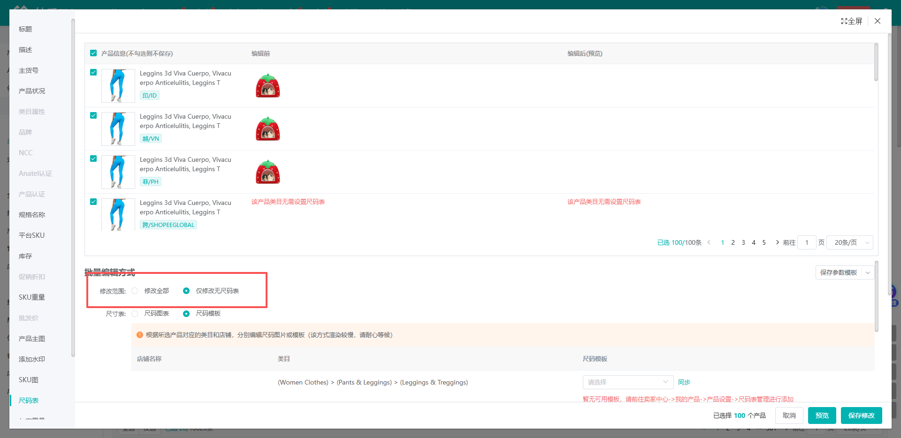Viewport: 901px width, 438px height.
Task: Go to page 1 in pagination
Action: 723,242
